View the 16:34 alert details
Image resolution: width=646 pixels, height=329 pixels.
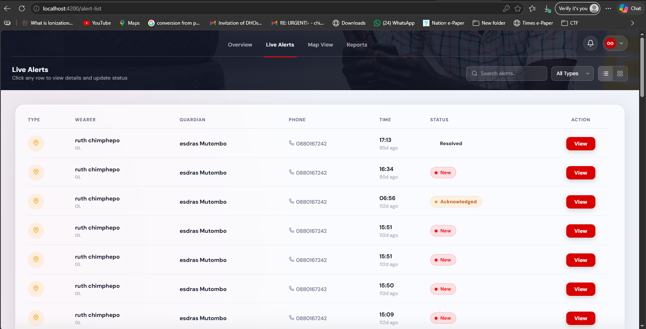pyautogui.click(x=580, y=173)
